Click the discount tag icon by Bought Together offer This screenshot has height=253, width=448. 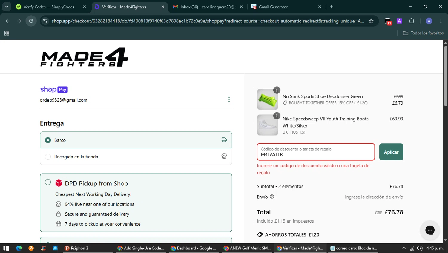pyautogui.click(x=285, y=103)
